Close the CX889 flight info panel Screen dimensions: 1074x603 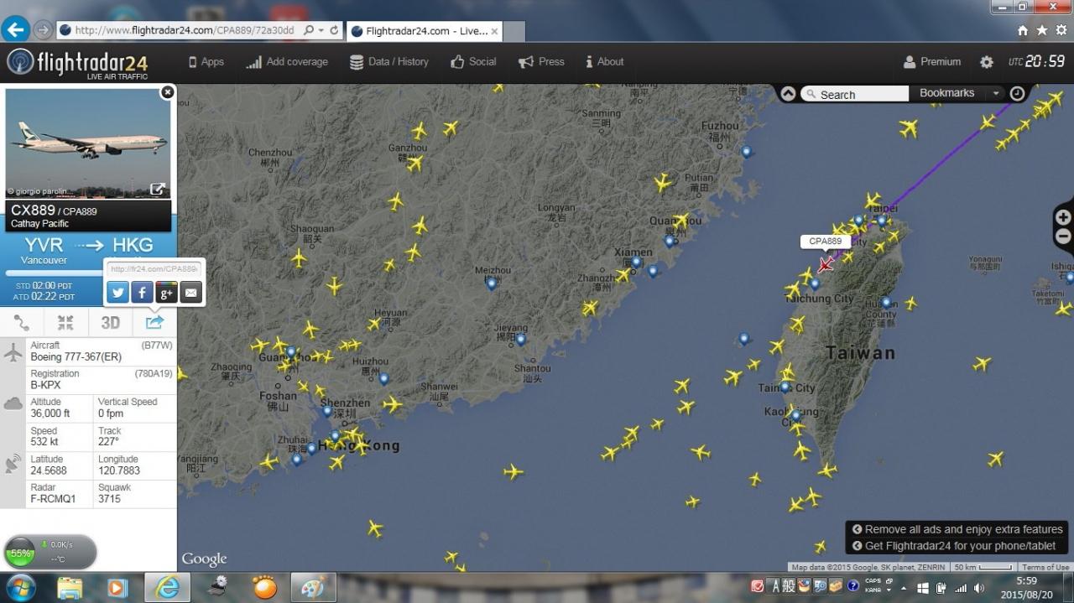167,92
